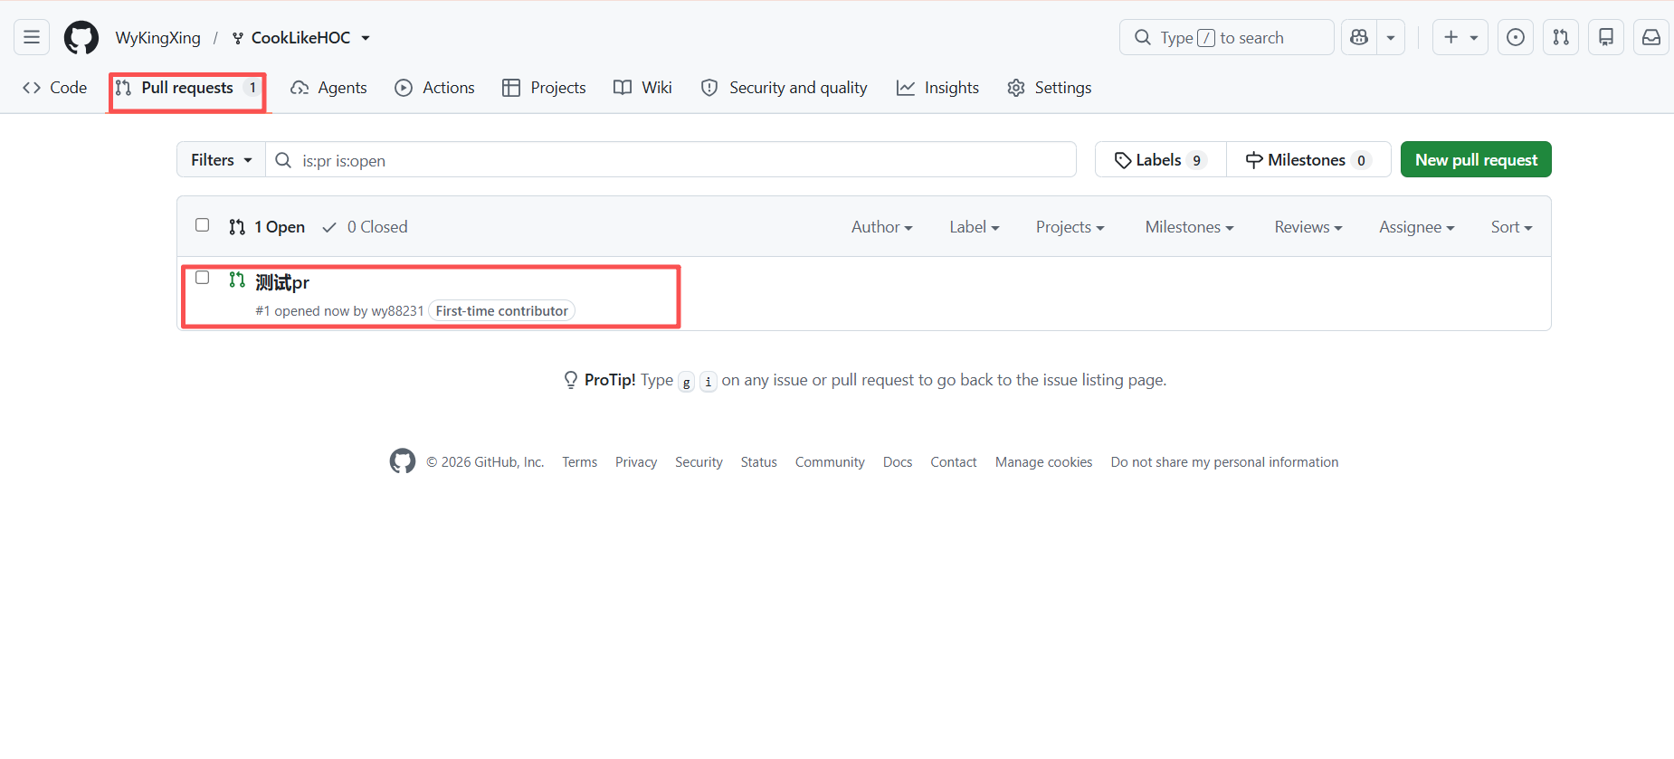The width and height of the screenshot is (1674, 759).
Task: Click the search box magnifier icon
Action: click(1143, 37)
